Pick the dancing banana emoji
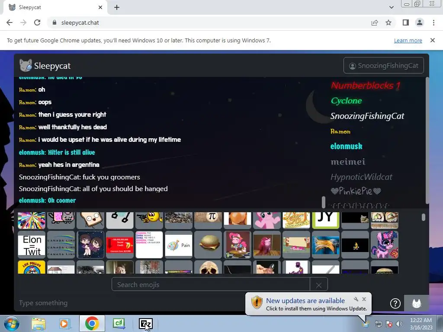The height and width of the screenshot is (332, 443). (x=355, y=245)
